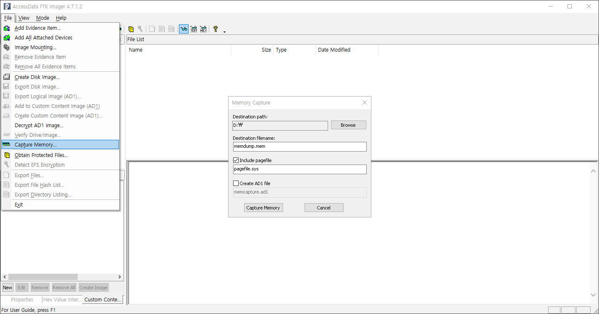Select Remove Evidence Item menu entry

click(x=60, y=57)
